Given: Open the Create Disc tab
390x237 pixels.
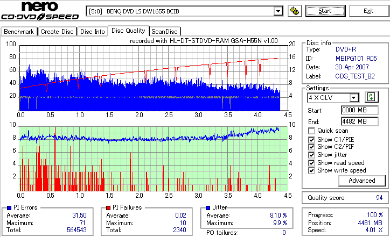Looking at the screenshot, I should (57, 32).
